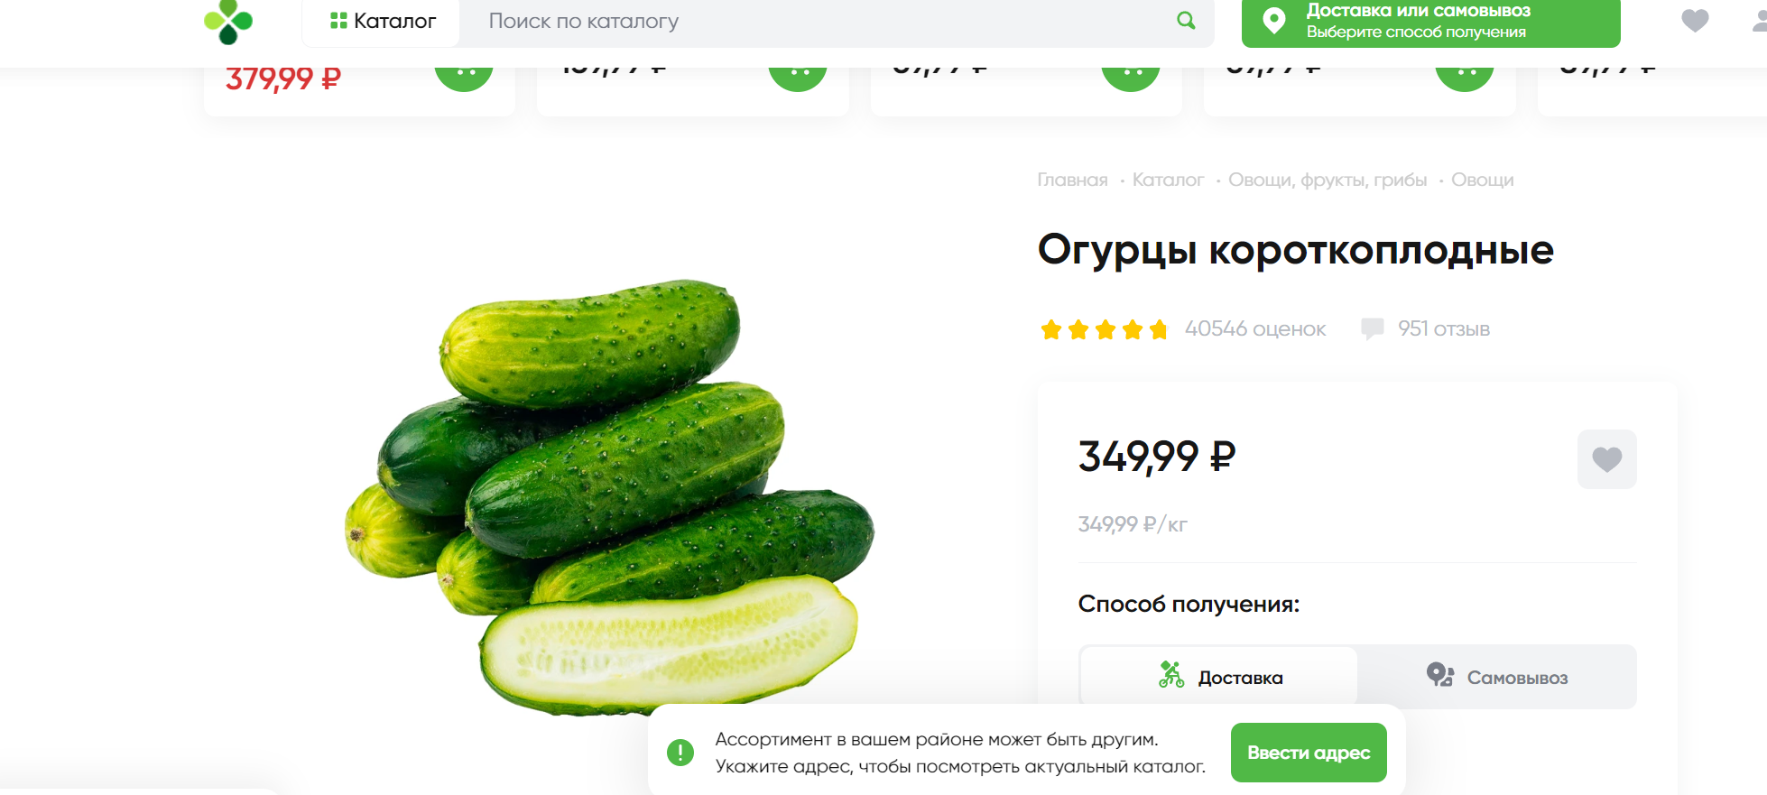Go to Главная breadcrumb
The width and height of the screenshot is (1767, 795).
[1072, 180]
